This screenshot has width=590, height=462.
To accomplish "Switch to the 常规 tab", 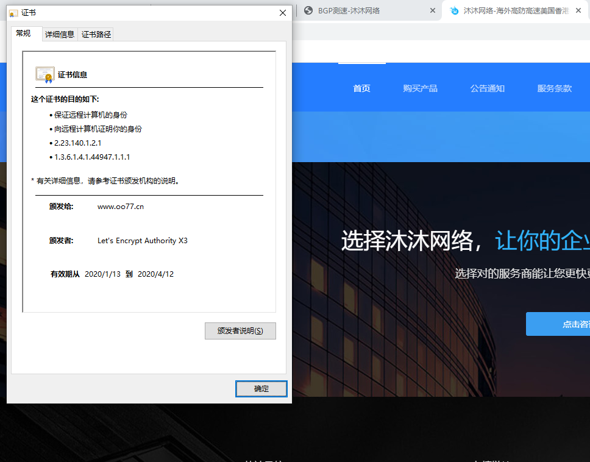I will [24, 34].
